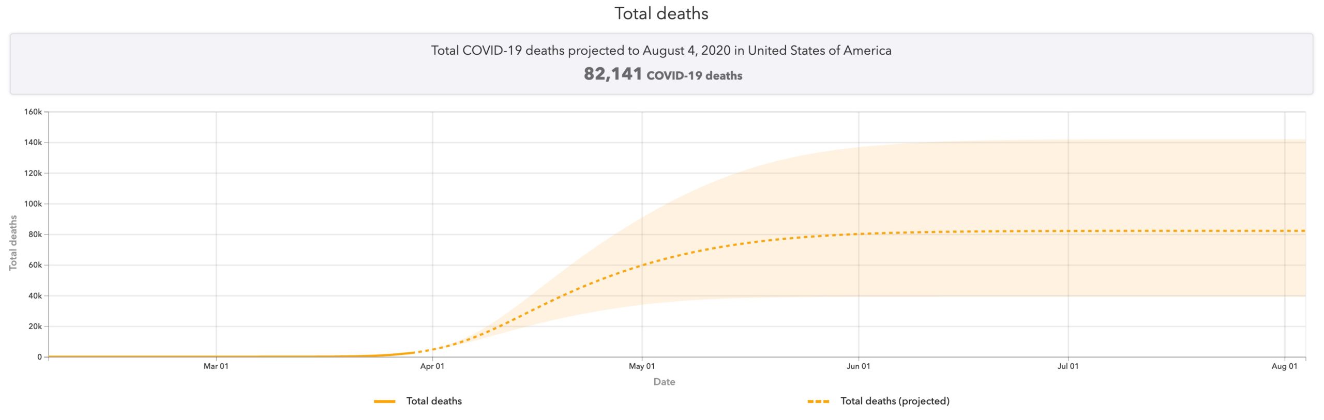Screen dimensions: 1324x420
Task: Toggle the Total deaths legend entry
Action: 433,401
